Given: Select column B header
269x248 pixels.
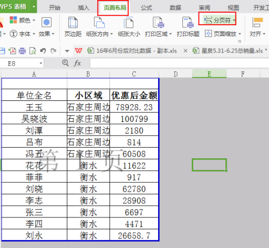Looking at the screenshot, I should click(88, 74).
